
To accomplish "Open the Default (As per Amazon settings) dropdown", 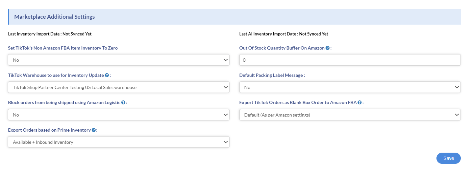I will (x=350, y=115).
